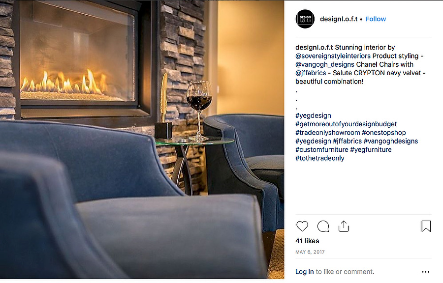The height and width of the screenshot is (283, 443).
Task: Open comments with the speech bubble icon
Action: click(x=323, y=226)
